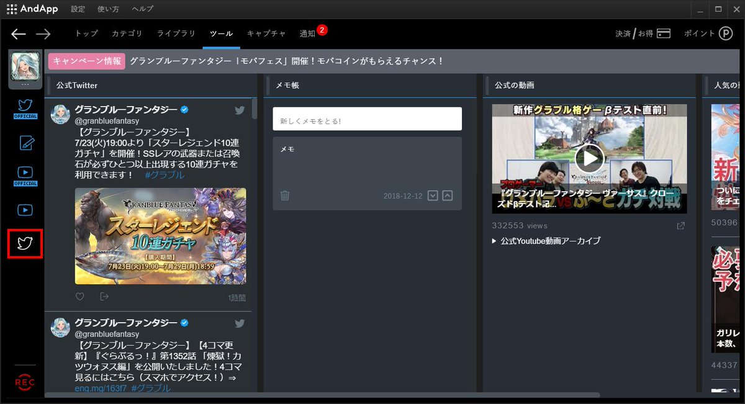Start recording with the REC button
Viewport: 745px width, 404px height.
point(25,383)
